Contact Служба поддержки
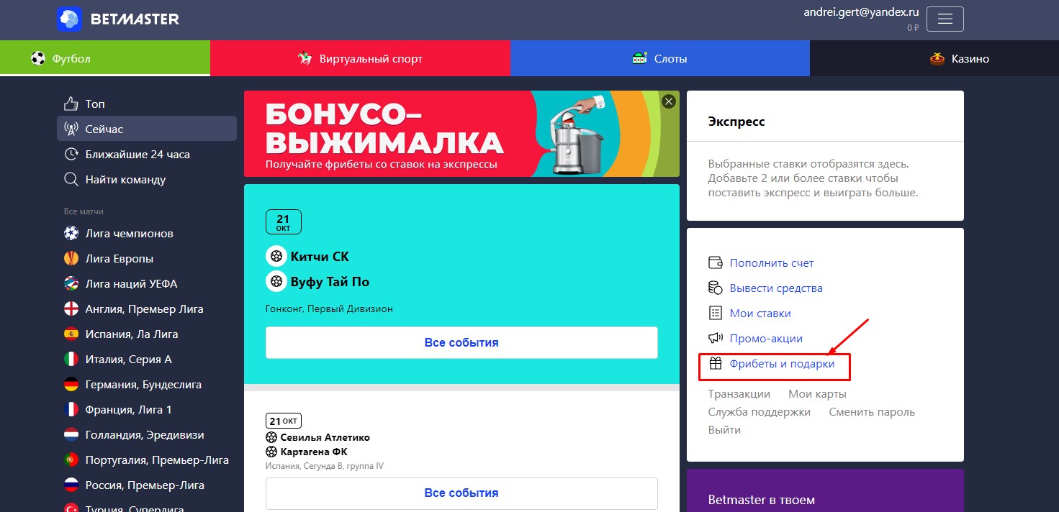 click(x=760, y=412)
